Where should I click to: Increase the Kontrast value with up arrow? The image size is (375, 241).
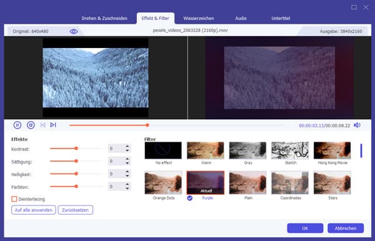(127, 147)
